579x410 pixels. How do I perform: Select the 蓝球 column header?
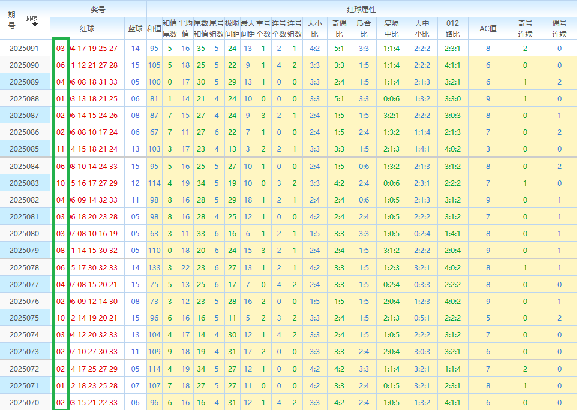pos(136,28)
